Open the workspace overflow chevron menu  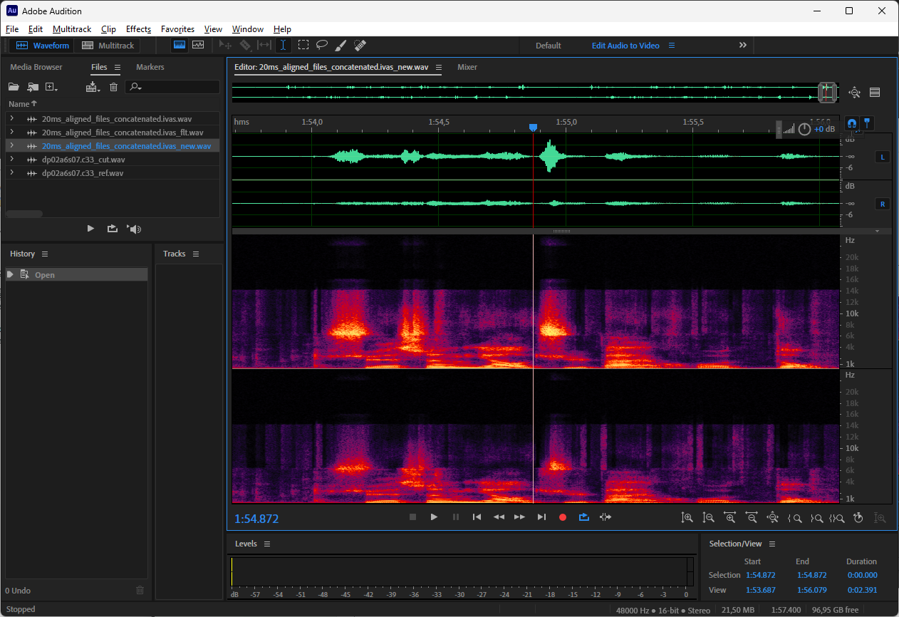pos(742,45)
